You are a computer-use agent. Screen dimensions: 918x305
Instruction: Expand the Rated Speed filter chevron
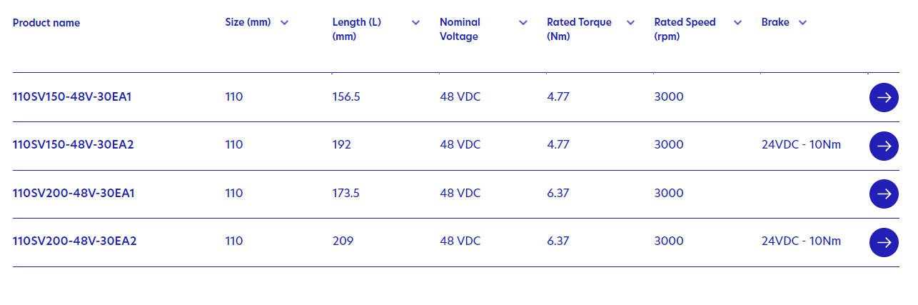737,23
